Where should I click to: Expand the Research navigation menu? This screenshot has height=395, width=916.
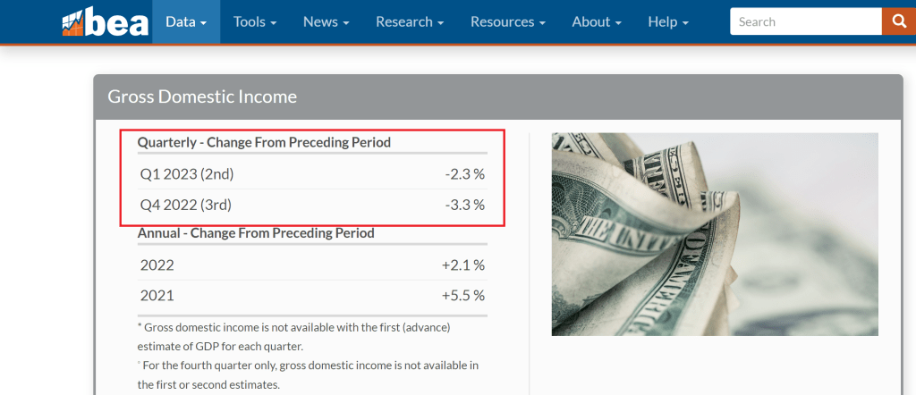[x=410, y=21]
